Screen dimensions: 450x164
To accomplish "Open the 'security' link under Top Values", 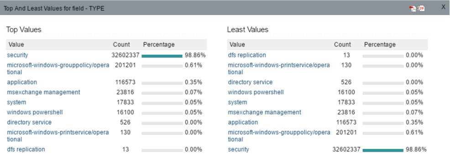I will point(17,55).
